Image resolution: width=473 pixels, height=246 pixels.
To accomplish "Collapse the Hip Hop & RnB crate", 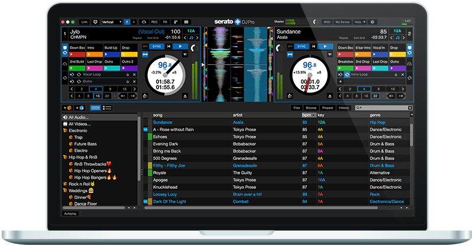I will tap(65, 157).
